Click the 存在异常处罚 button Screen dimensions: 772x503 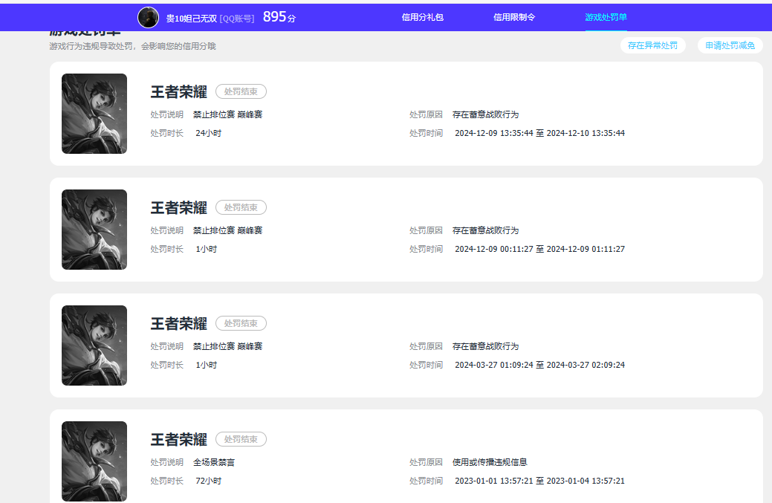[652, 45]
